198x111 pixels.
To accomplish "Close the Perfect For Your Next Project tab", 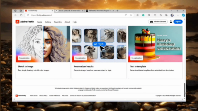I will (x=113, y=11).
